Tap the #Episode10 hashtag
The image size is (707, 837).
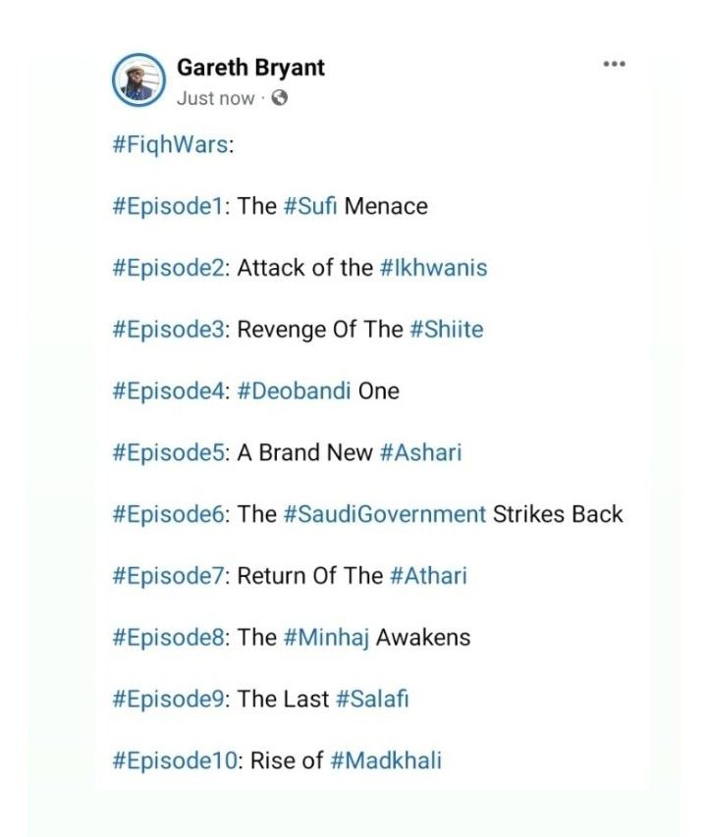[174, 760]
